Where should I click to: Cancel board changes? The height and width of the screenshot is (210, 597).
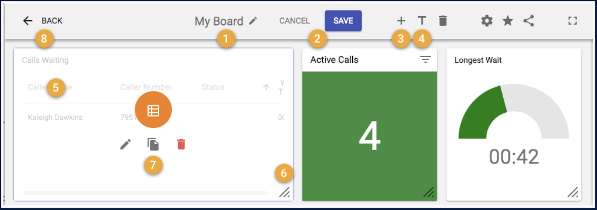click(294, 22)
